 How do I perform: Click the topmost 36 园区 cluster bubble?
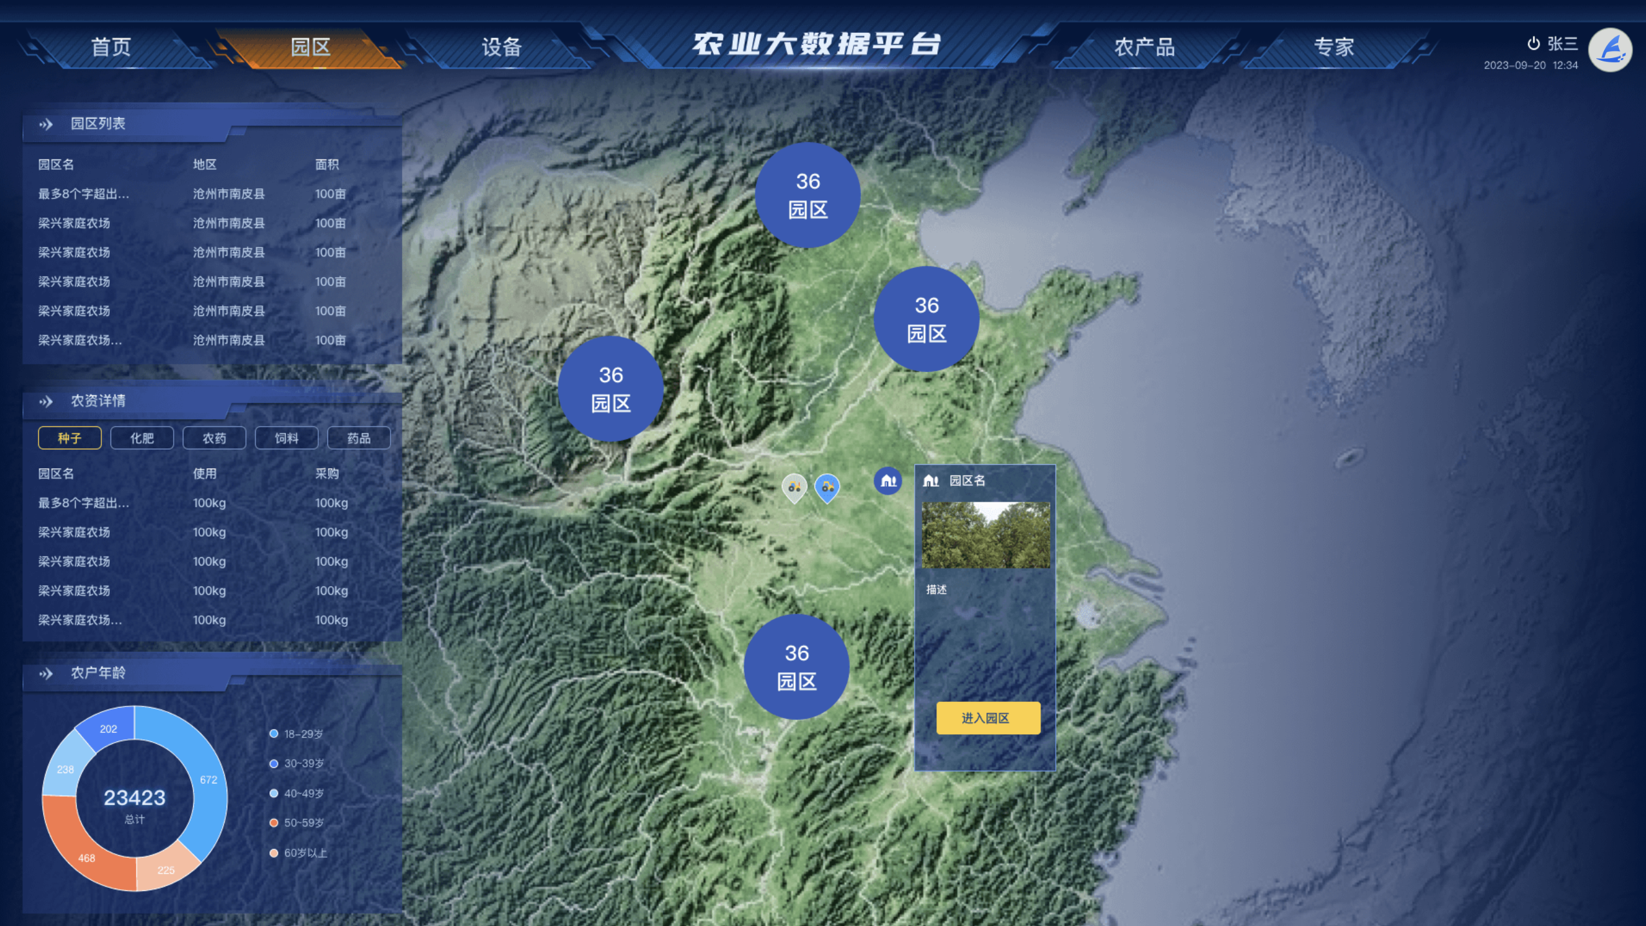pos(808,195)
